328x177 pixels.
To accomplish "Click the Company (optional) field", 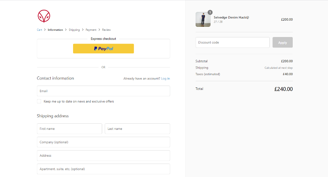I will pos(103,142).
